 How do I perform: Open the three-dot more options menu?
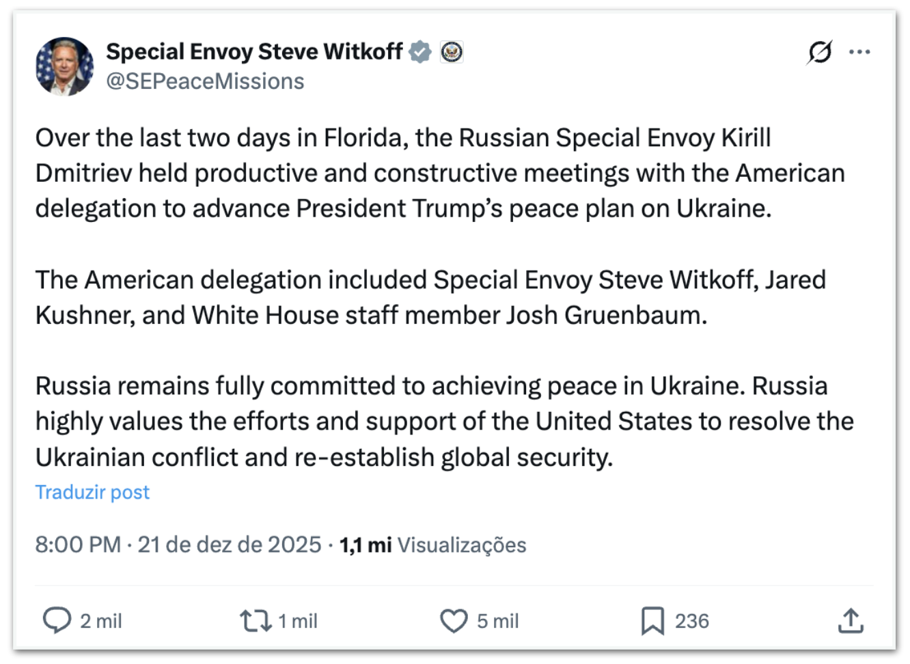pyautogui.click(x=859, y=52)
